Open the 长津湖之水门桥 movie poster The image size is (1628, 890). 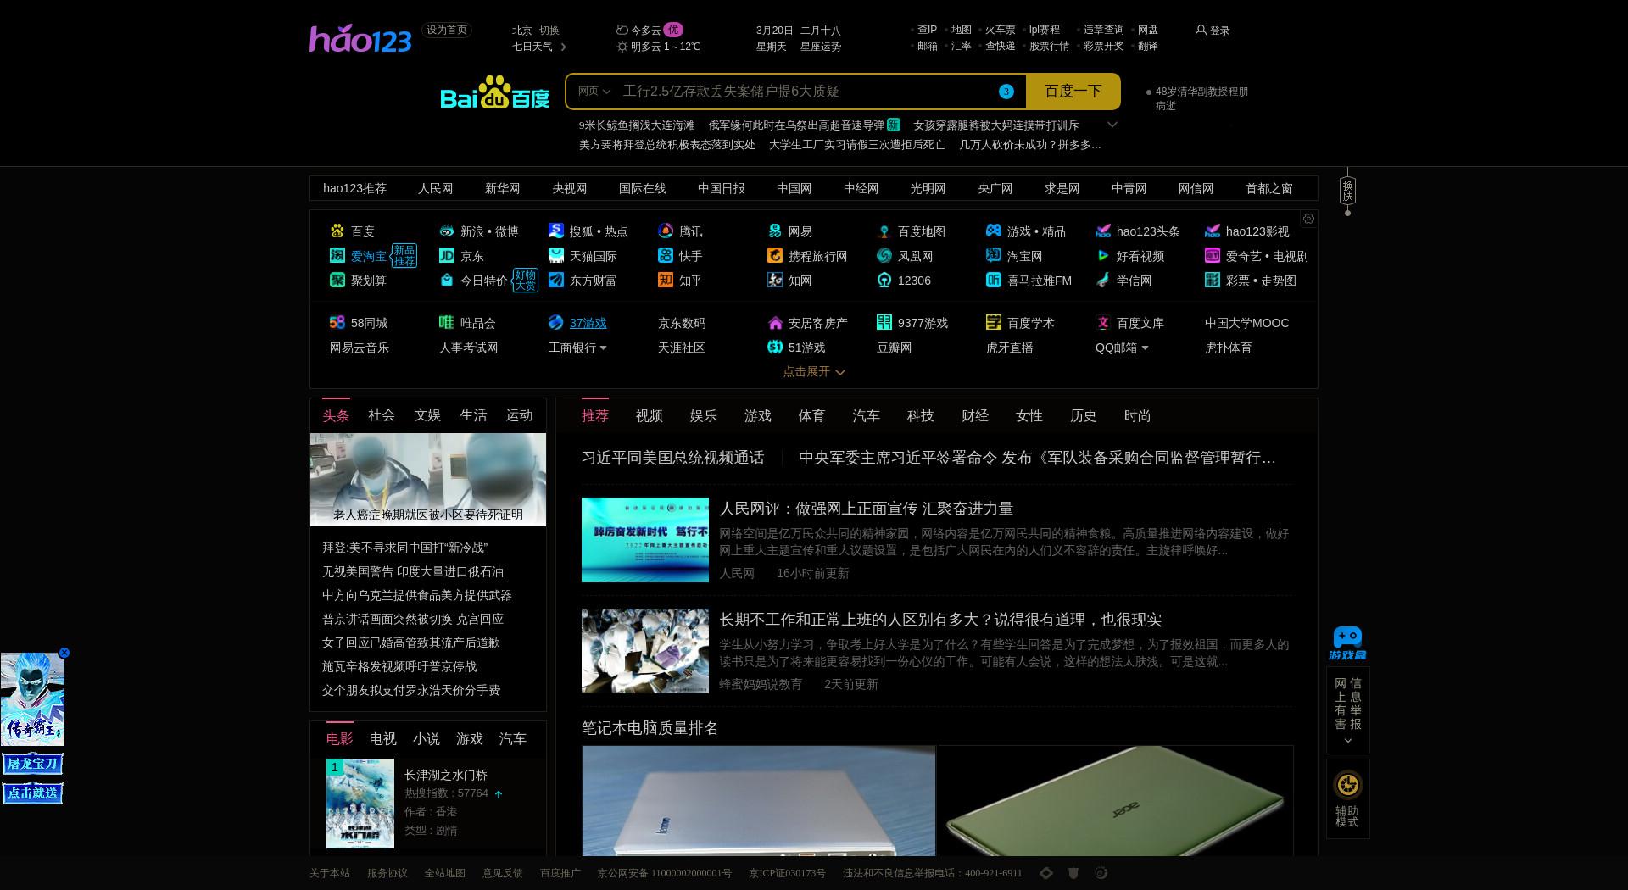tap(360, 804)
